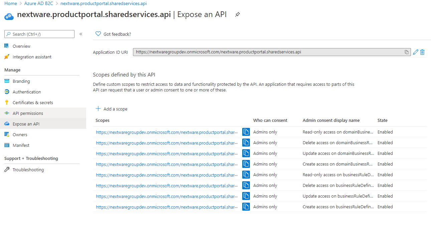Open scope link for Update access on businessRuleDefi
Viewport: 431px width, 227px height.
click(x=167, y=196)
